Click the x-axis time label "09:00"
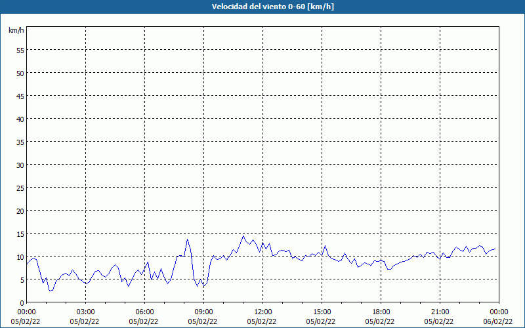525x328 pixels. (x=203, y=312)
